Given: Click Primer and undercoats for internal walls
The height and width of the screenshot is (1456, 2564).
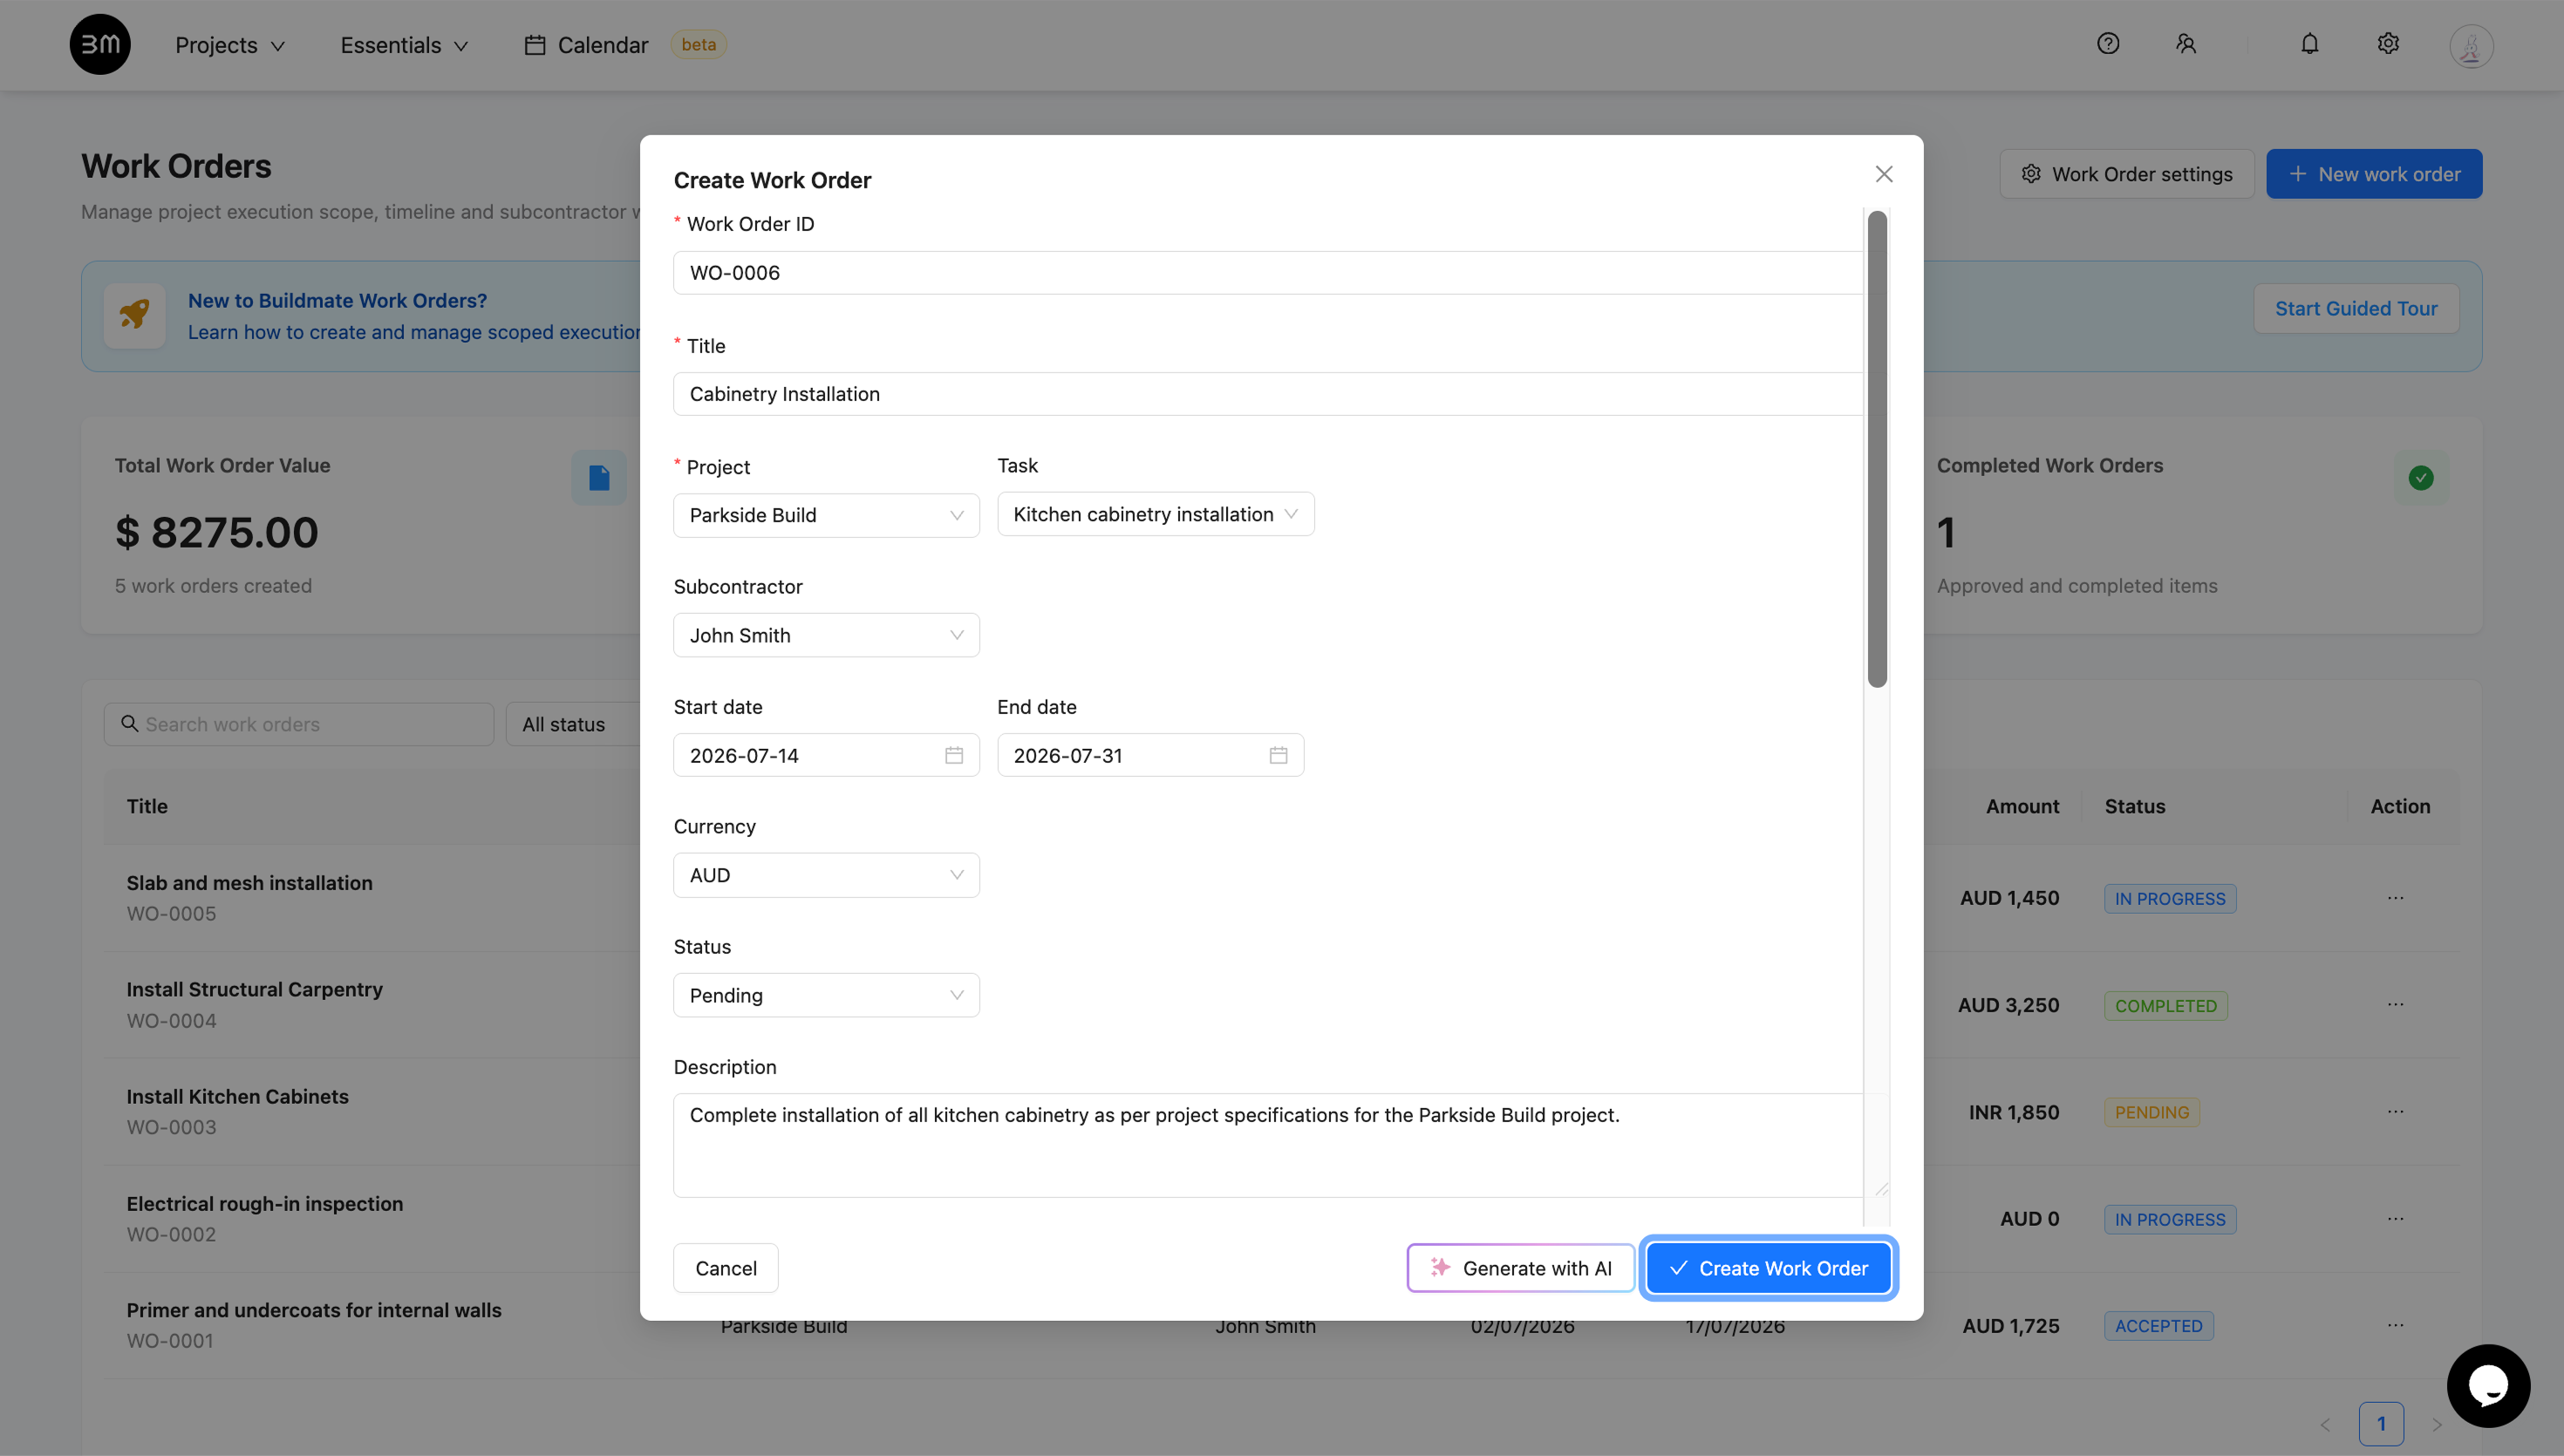Looking at the screenshot, I should click(x=313, y=1310).
